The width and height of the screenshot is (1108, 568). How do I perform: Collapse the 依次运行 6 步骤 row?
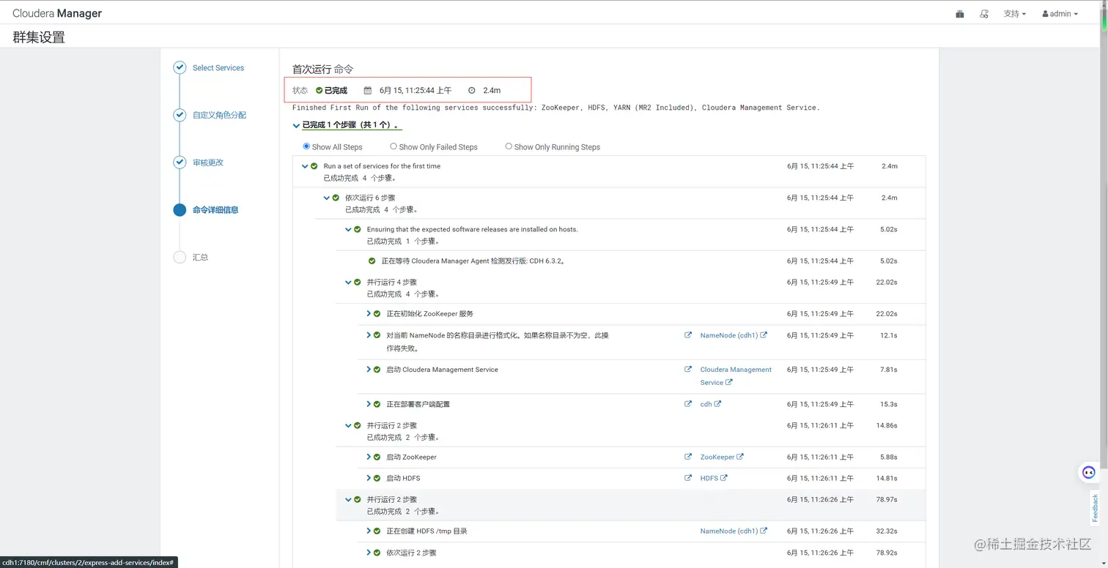(327, 198)
